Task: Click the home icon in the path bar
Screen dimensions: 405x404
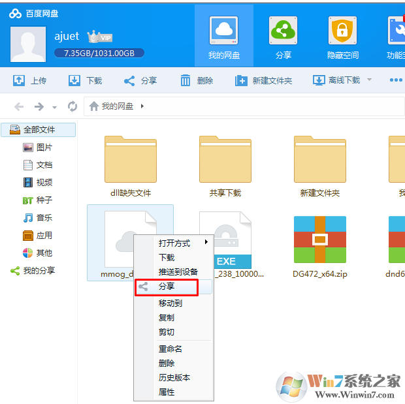Action: (94, 106)
